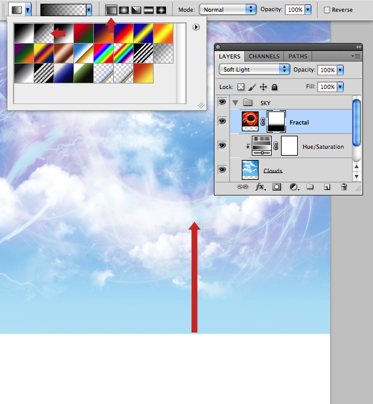Open new adjustment layer menu
Viewport: 373px width, 404px height.
pyautogui.click(x=294, y=187)
